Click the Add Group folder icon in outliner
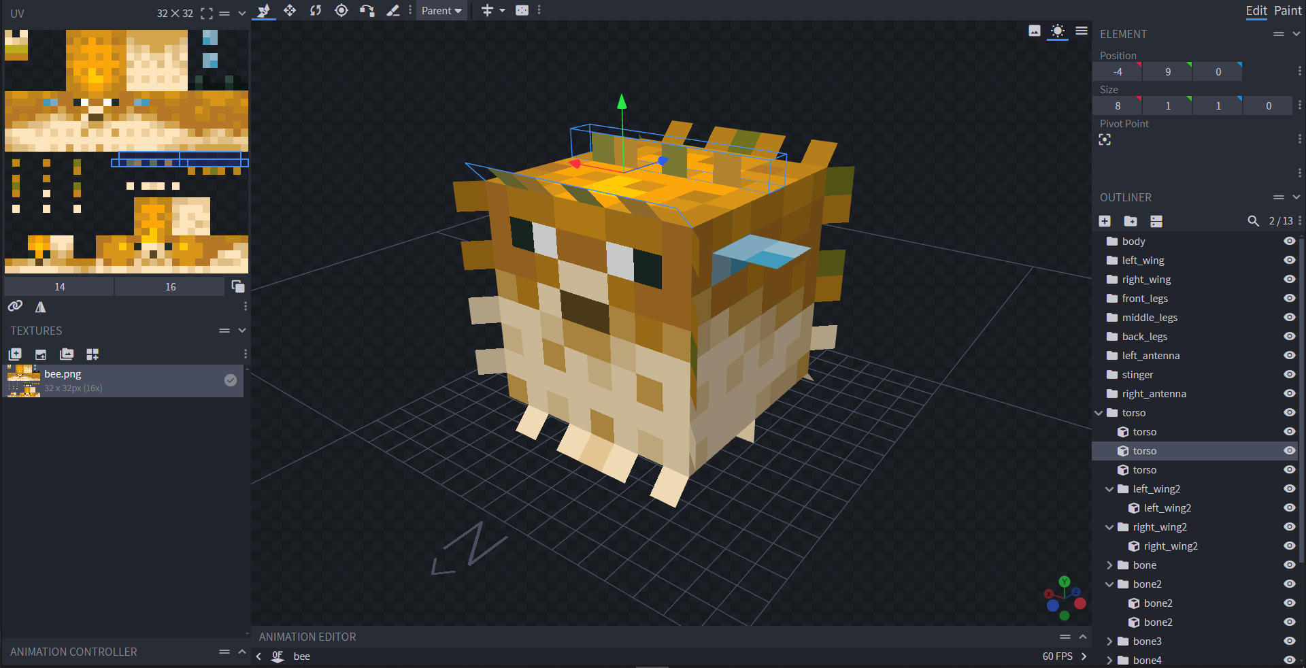The image size is (1306, 668). click(x=1131, y=221)
